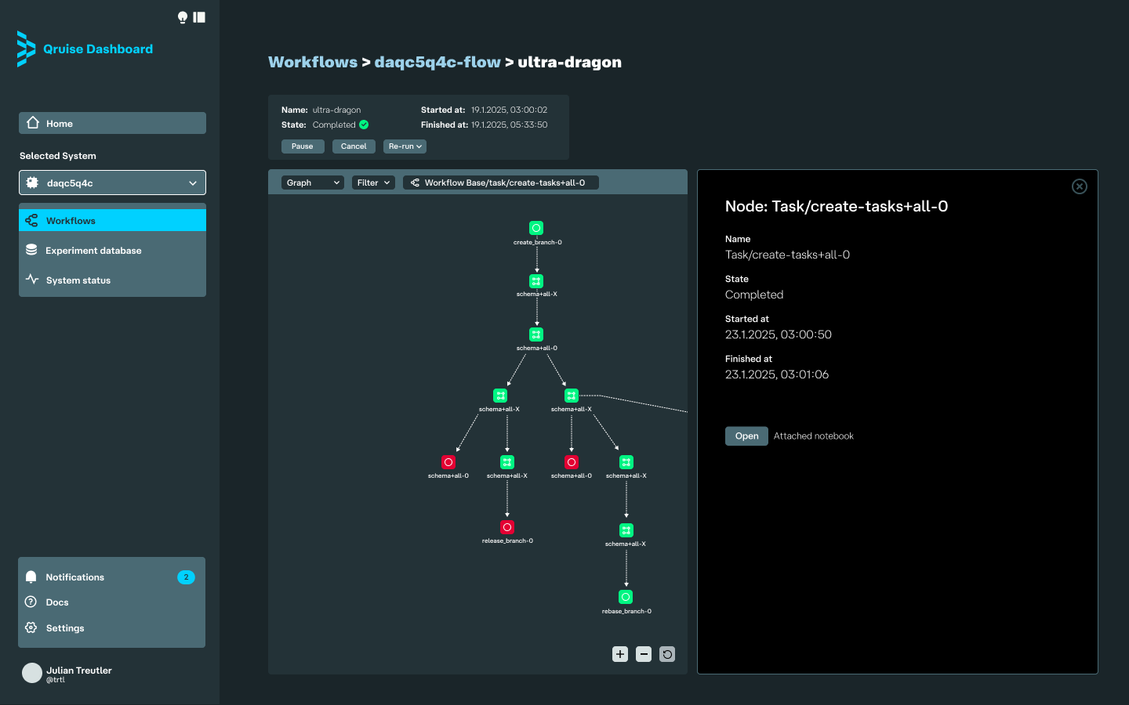Click the System status pulse icon
Screen dimensions: 1129x705
[32, 280]
